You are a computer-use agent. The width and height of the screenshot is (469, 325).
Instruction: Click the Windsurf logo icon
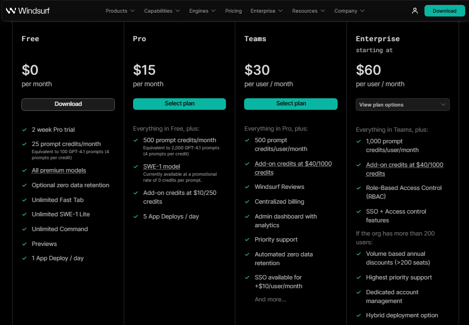(x=10, y=10)
